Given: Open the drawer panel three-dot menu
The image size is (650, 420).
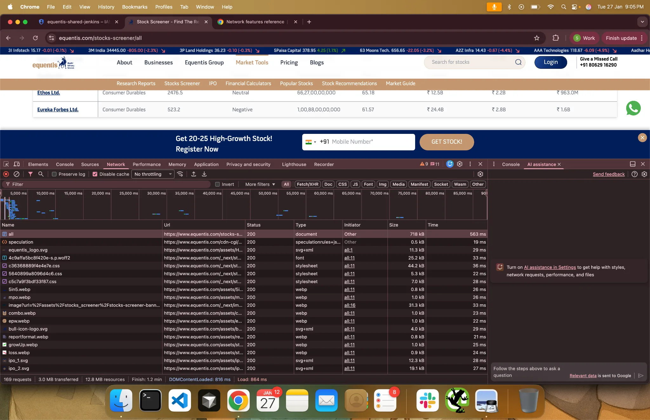Looking at the screenshot, I should tap(494, 164).
